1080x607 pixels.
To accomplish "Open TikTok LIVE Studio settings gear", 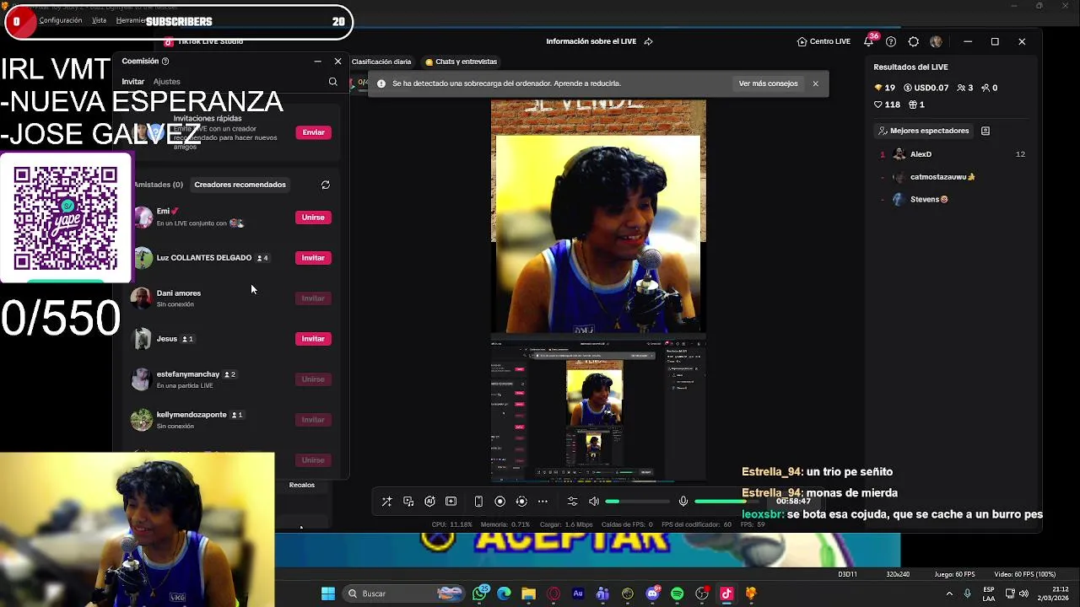I will 914,41.
